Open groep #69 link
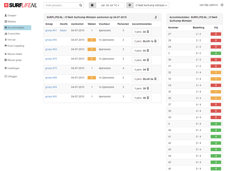Viewport: 228px width, 171px height. click(51, 49)
